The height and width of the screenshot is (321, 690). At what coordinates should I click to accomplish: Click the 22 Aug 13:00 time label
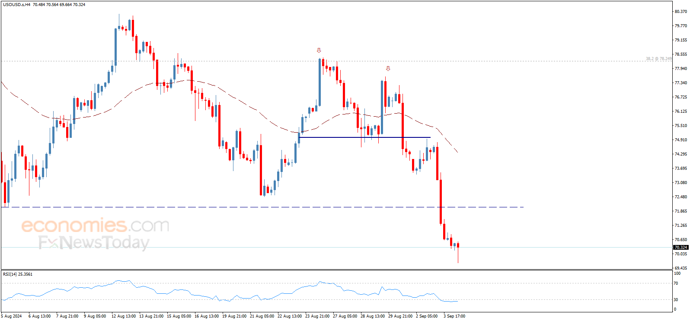290,316
